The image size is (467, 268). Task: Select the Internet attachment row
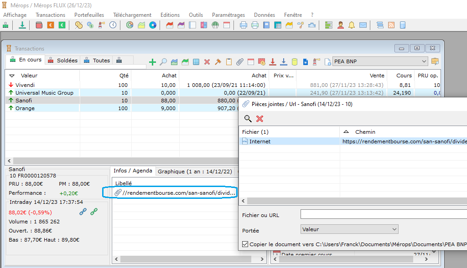click(353, 142)
